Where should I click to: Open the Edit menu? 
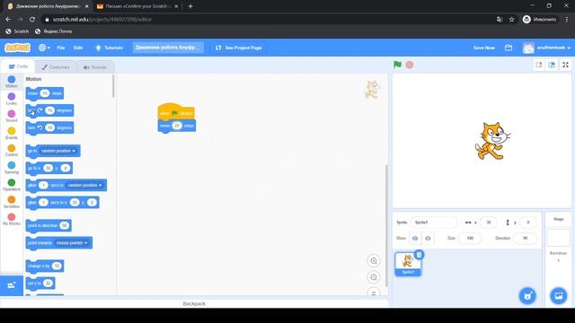[x=78, y=48]
